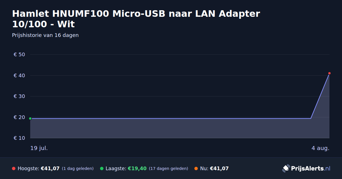Click the € 50 axis label

[x=19, y=54]
